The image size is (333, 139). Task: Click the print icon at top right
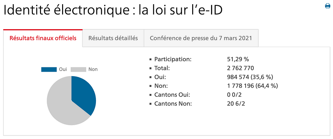(327, 6)
